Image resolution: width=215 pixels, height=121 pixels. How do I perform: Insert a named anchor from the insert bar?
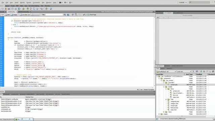[6, 9]
